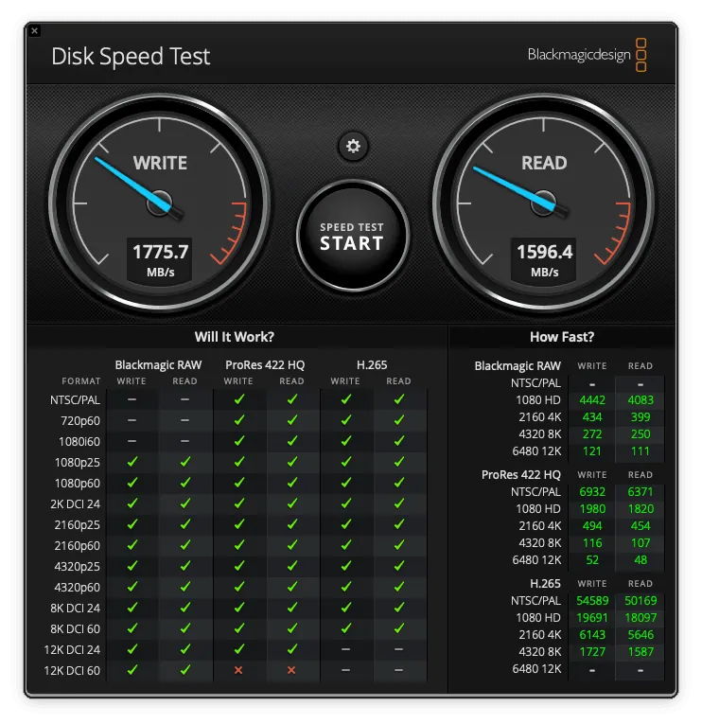Click the Will It Work? panel header
Viewport: 702px width, 724px height.
pyautogui.click(x=235, y=337)
